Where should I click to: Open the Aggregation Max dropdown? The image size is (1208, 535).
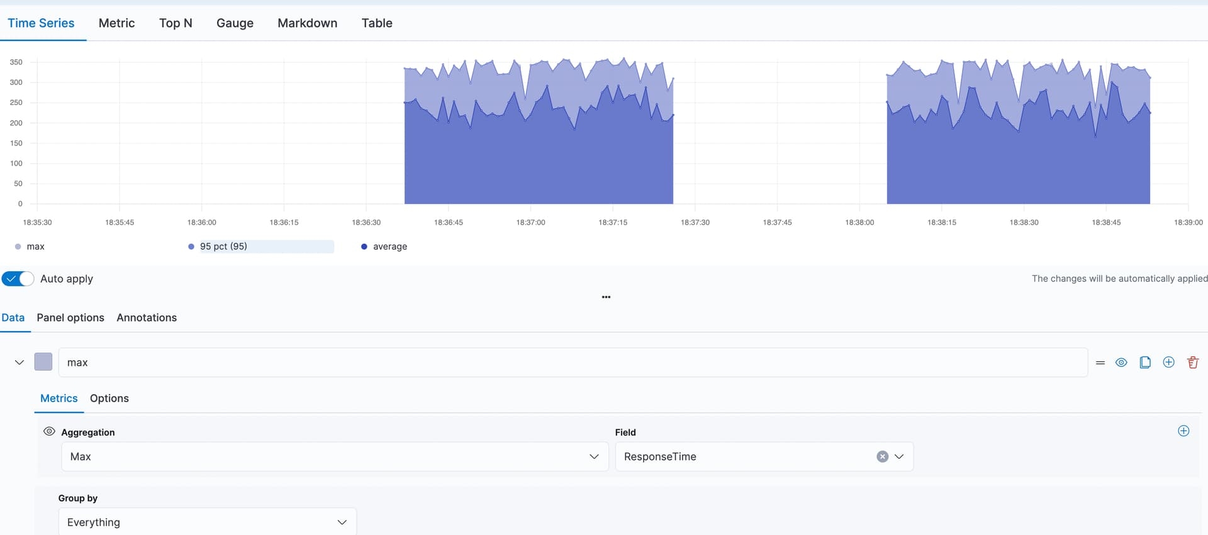pyautogui.click(x=335, y=457)
